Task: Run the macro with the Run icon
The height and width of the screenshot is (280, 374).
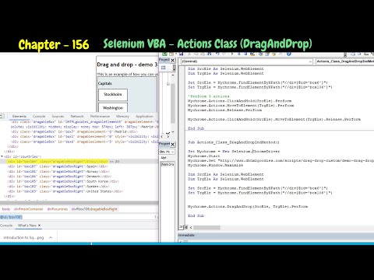Action: coord(232,54)
